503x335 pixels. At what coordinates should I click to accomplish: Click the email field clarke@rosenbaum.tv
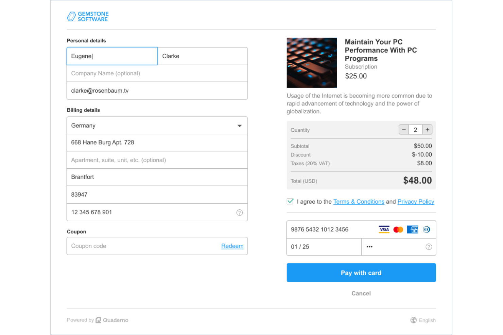[157, 91]
